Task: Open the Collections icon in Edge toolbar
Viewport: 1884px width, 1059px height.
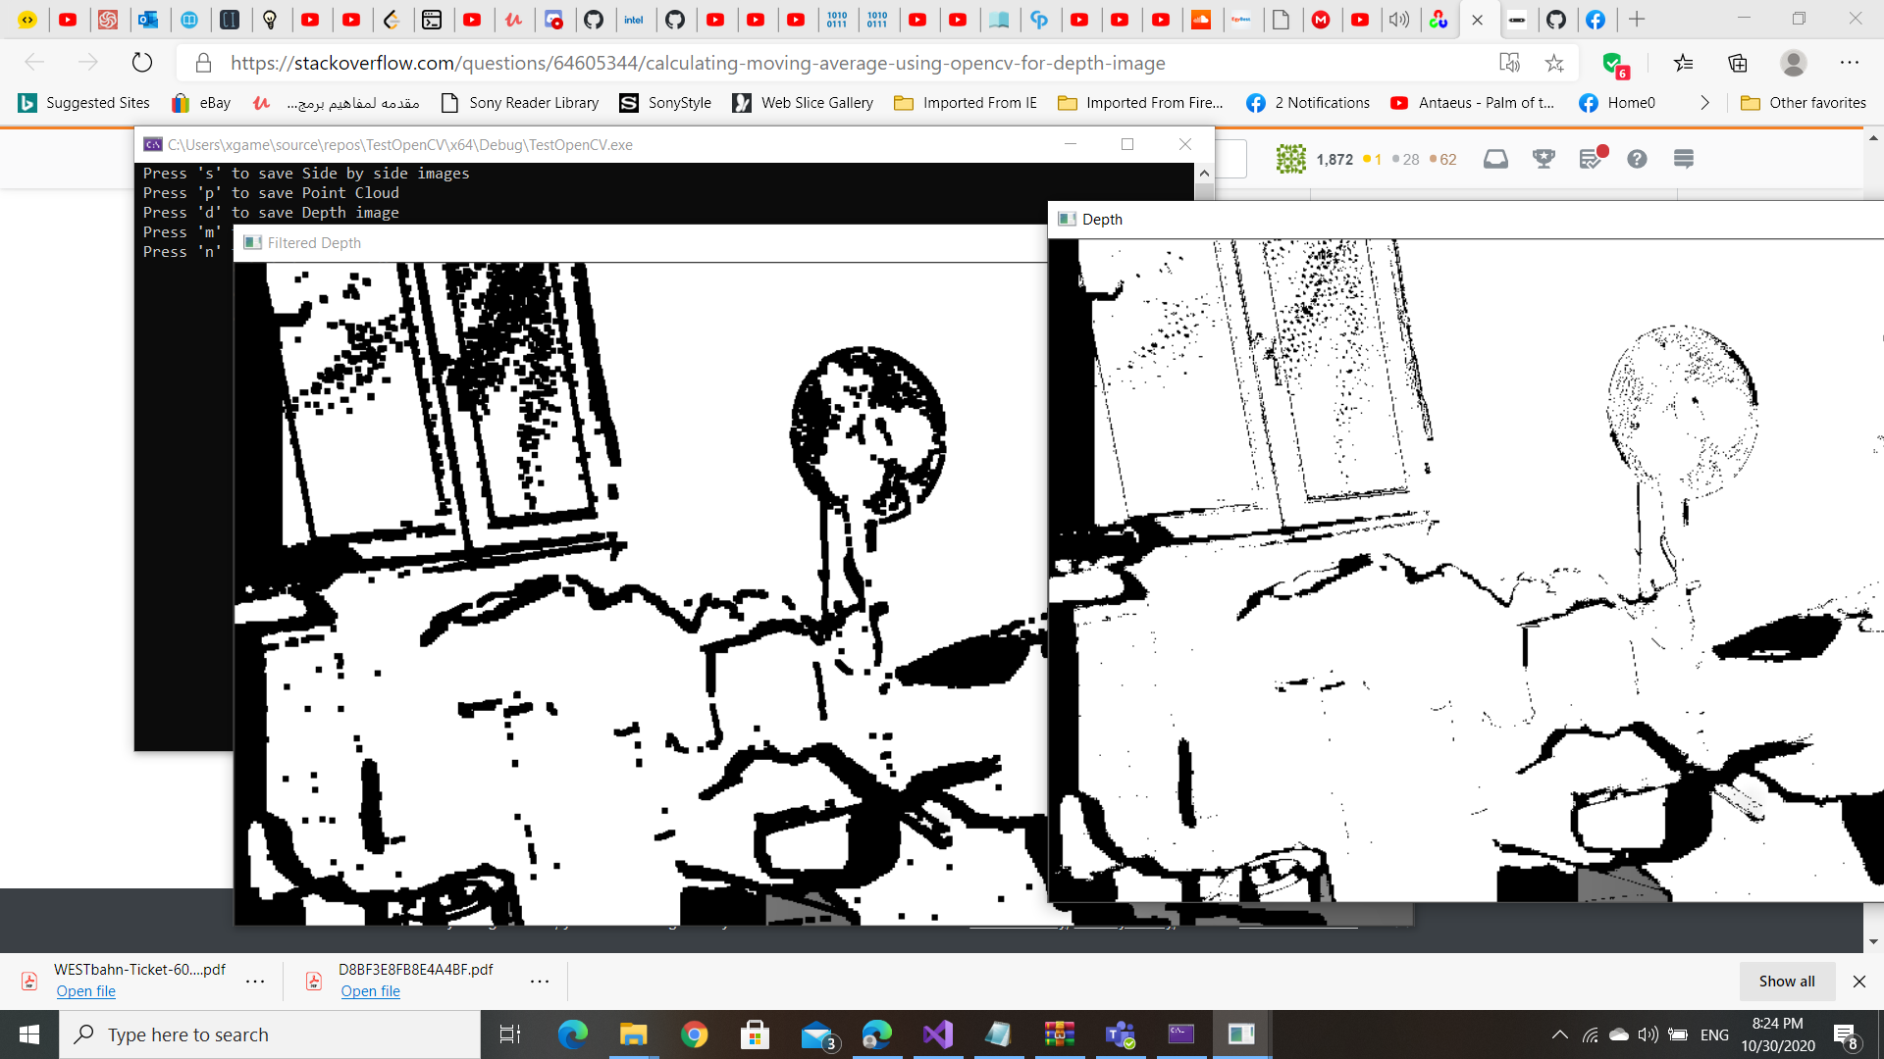Action: coord(1738,63)
